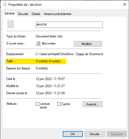Click the Emplacement path text
Image resolution: width=129 pixels, height=139 pixels.
(x=69, y=54)
